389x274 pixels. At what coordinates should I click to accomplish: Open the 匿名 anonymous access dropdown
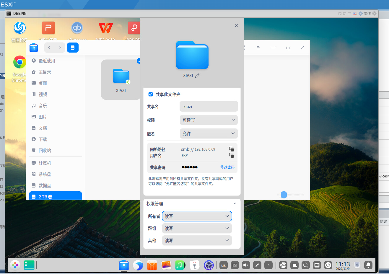(x=209, y=133)
